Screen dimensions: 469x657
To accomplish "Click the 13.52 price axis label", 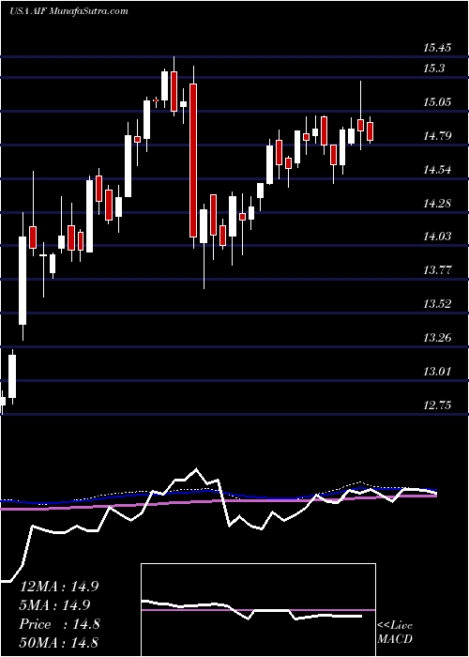I will 437,304.
